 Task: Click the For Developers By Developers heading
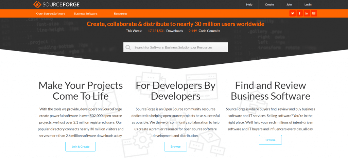[x=176, y=91]
